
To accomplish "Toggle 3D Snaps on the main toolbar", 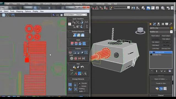I will click(93, 8).
